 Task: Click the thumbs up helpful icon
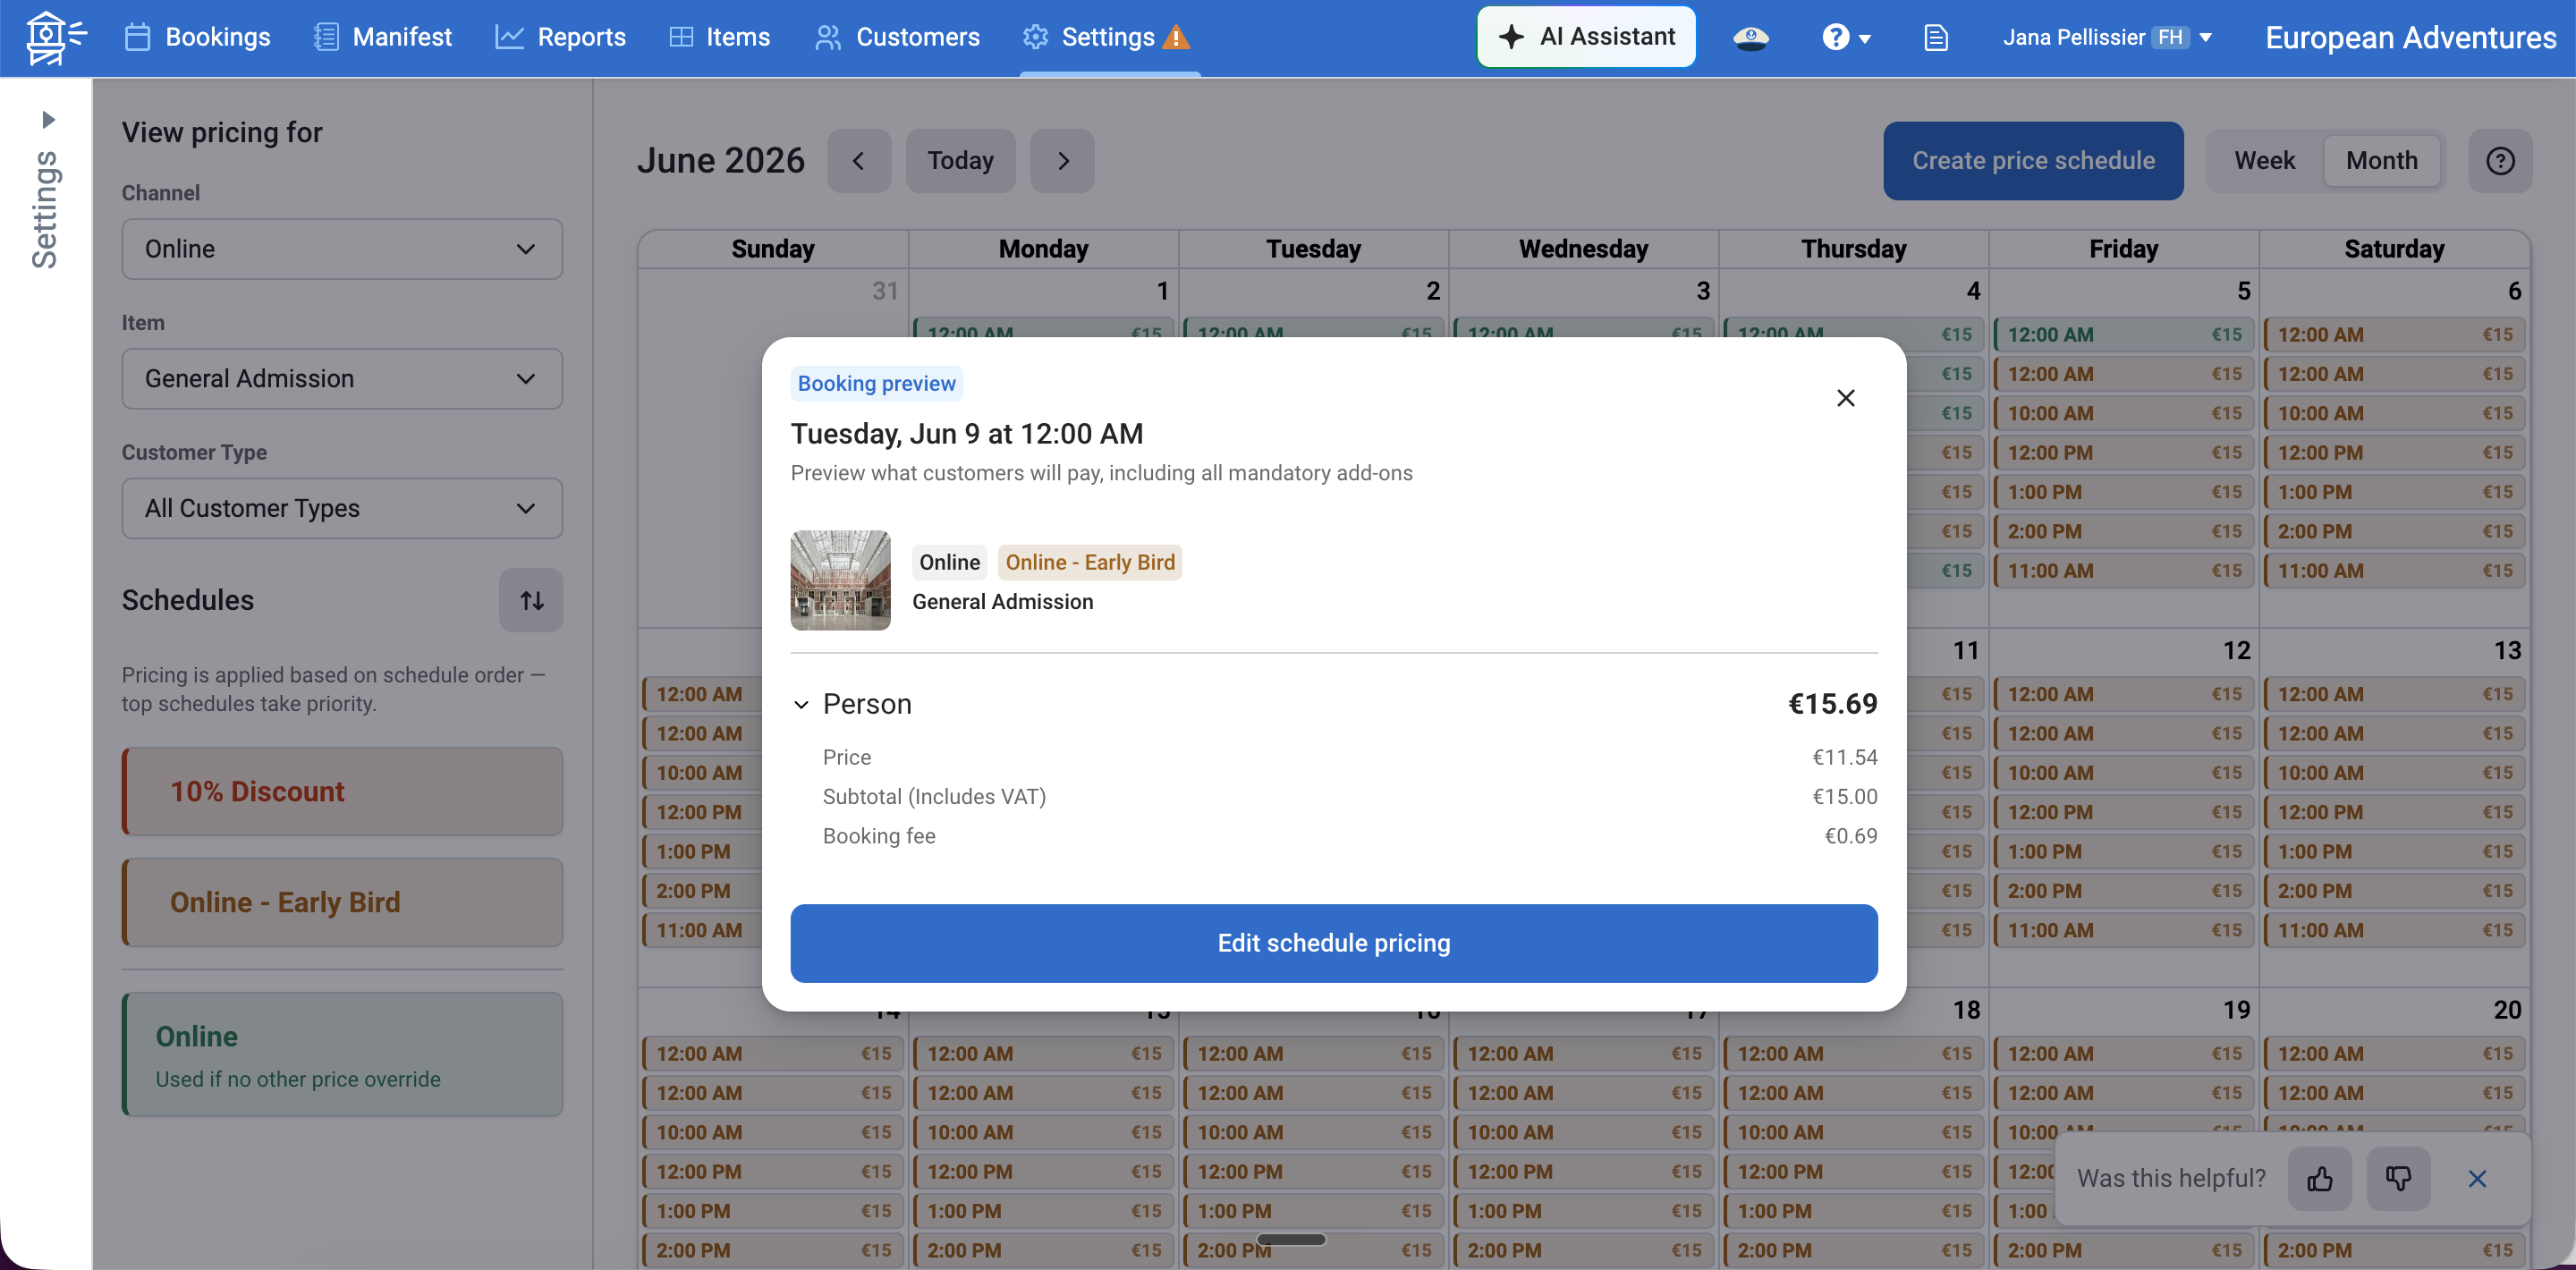[x=2319, y=1179]
